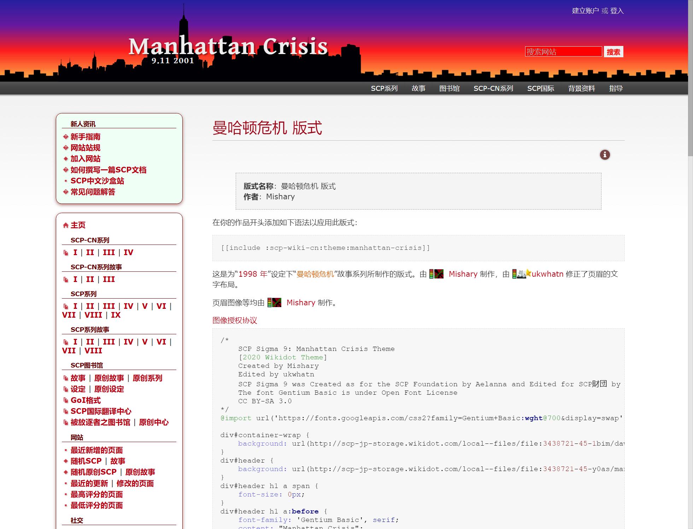Click the round info icon below title
The image size is (693, 529).
pyautogui.click(x=605, y=154)
